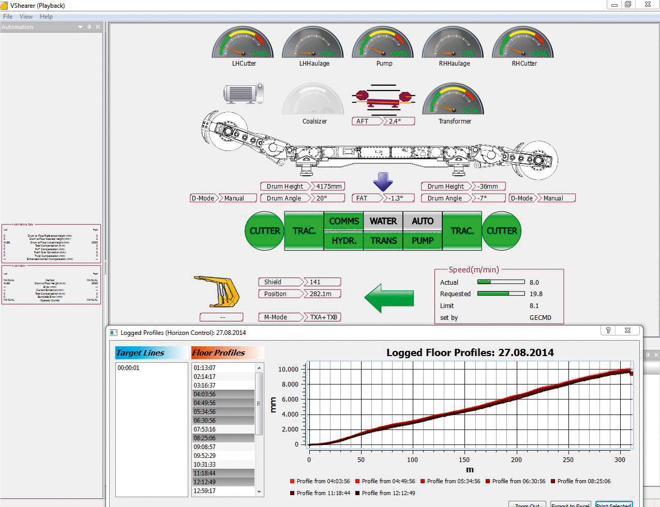Pin the Automation panel

point(89,27)
